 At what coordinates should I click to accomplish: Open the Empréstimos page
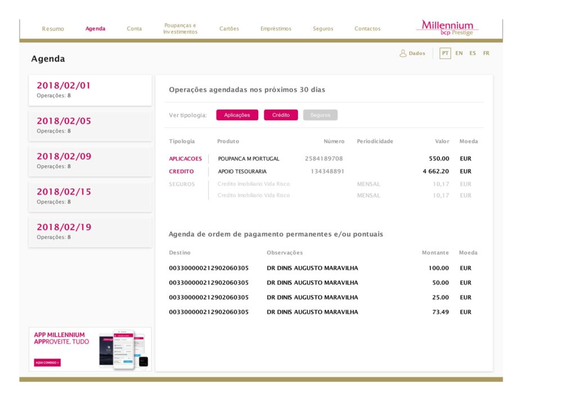coord(276,28)
